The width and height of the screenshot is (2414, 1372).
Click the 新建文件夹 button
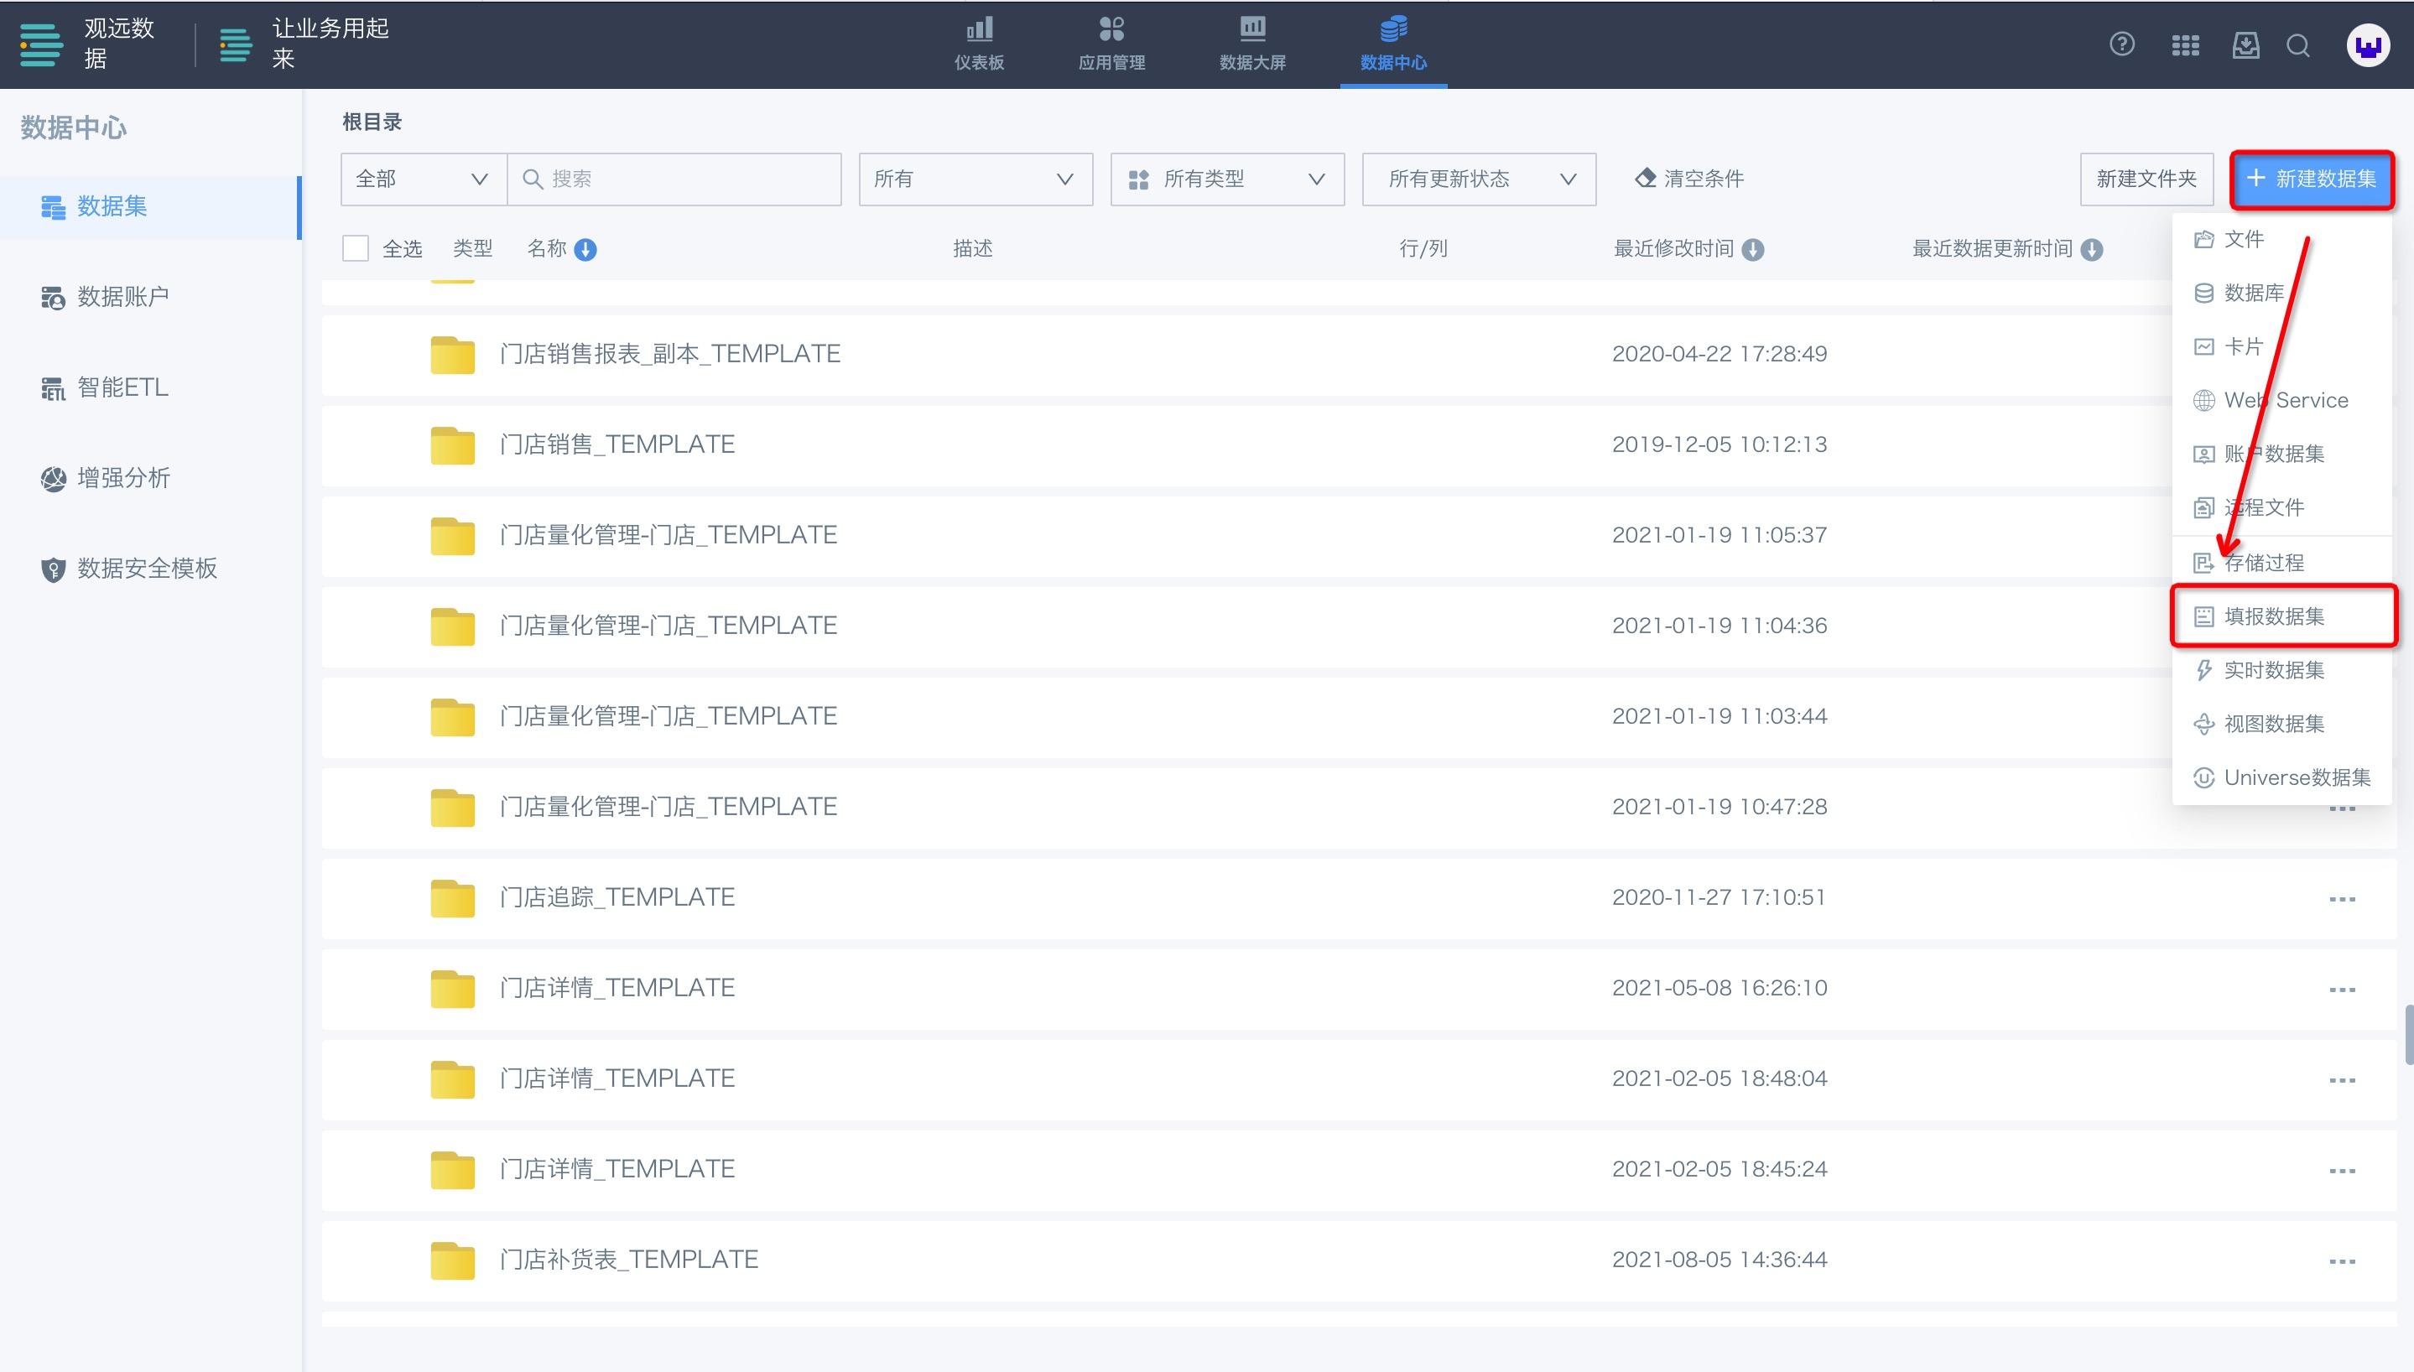pyautogui.click(x=2146, y=179)
